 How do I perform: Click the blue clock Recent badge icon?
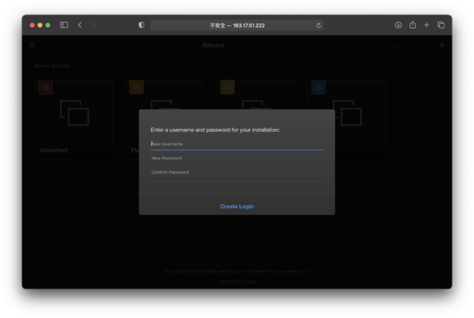318,87
